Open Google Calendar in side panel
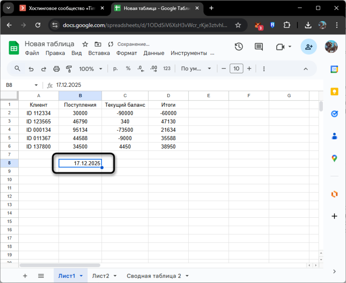 pyautogui.click(x=334, y=69)
